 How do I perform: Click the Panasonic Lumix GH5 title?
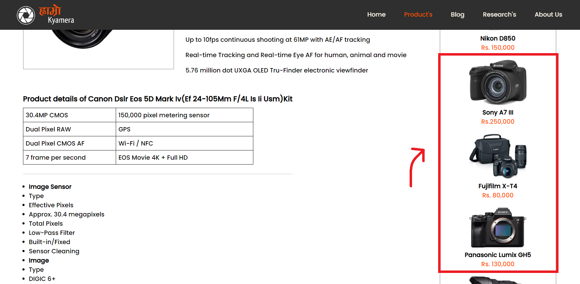[498, 255]
